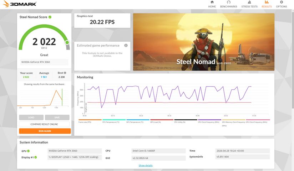The image size is (294, 171).
Task: Click the green Your score value
Action: (26, 77)
